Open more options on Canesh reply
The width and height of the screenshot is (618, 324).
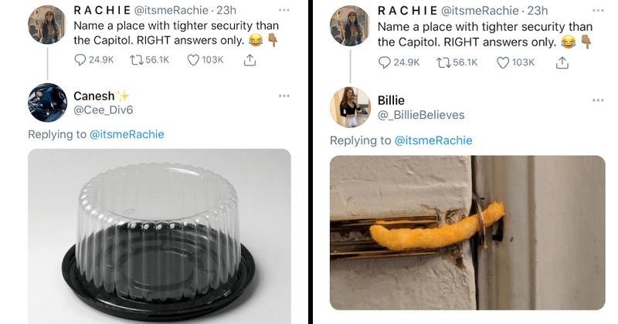pos(284,96)
